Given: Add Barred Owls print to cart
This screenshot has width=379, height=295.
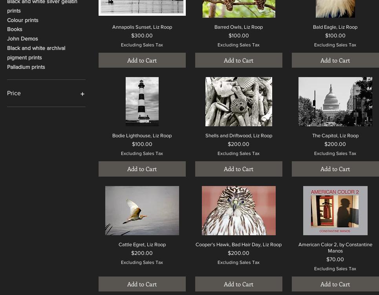Looking at the screenshot, I should [238, 60].
